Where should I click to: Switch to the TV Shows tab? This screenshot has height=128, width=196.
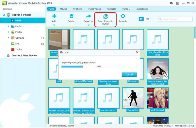click(78, 9)
